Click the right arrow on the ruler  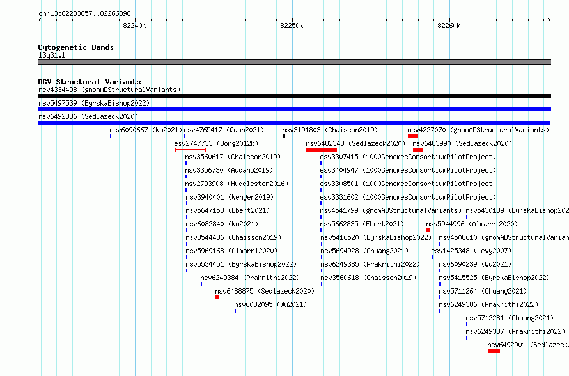click(549, 20)
